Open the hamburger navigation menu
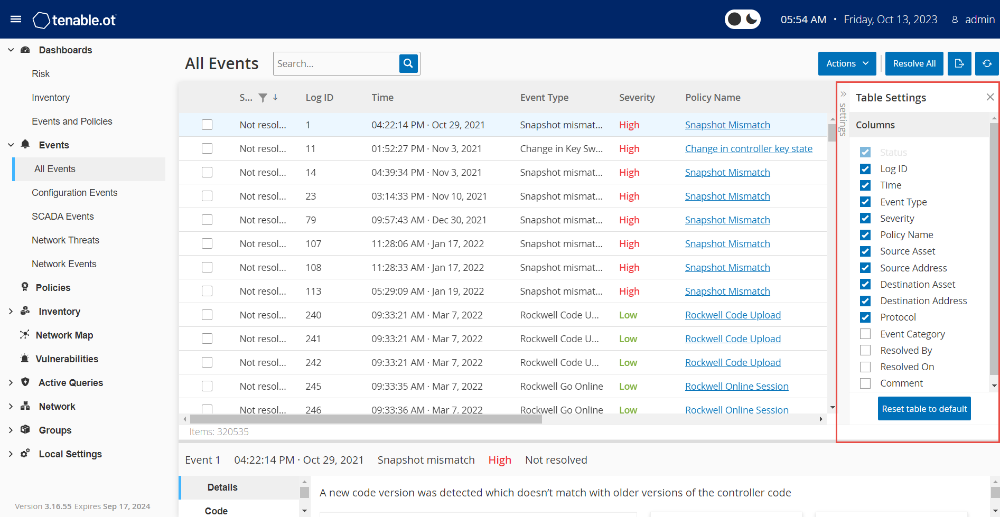 [16, 20]
